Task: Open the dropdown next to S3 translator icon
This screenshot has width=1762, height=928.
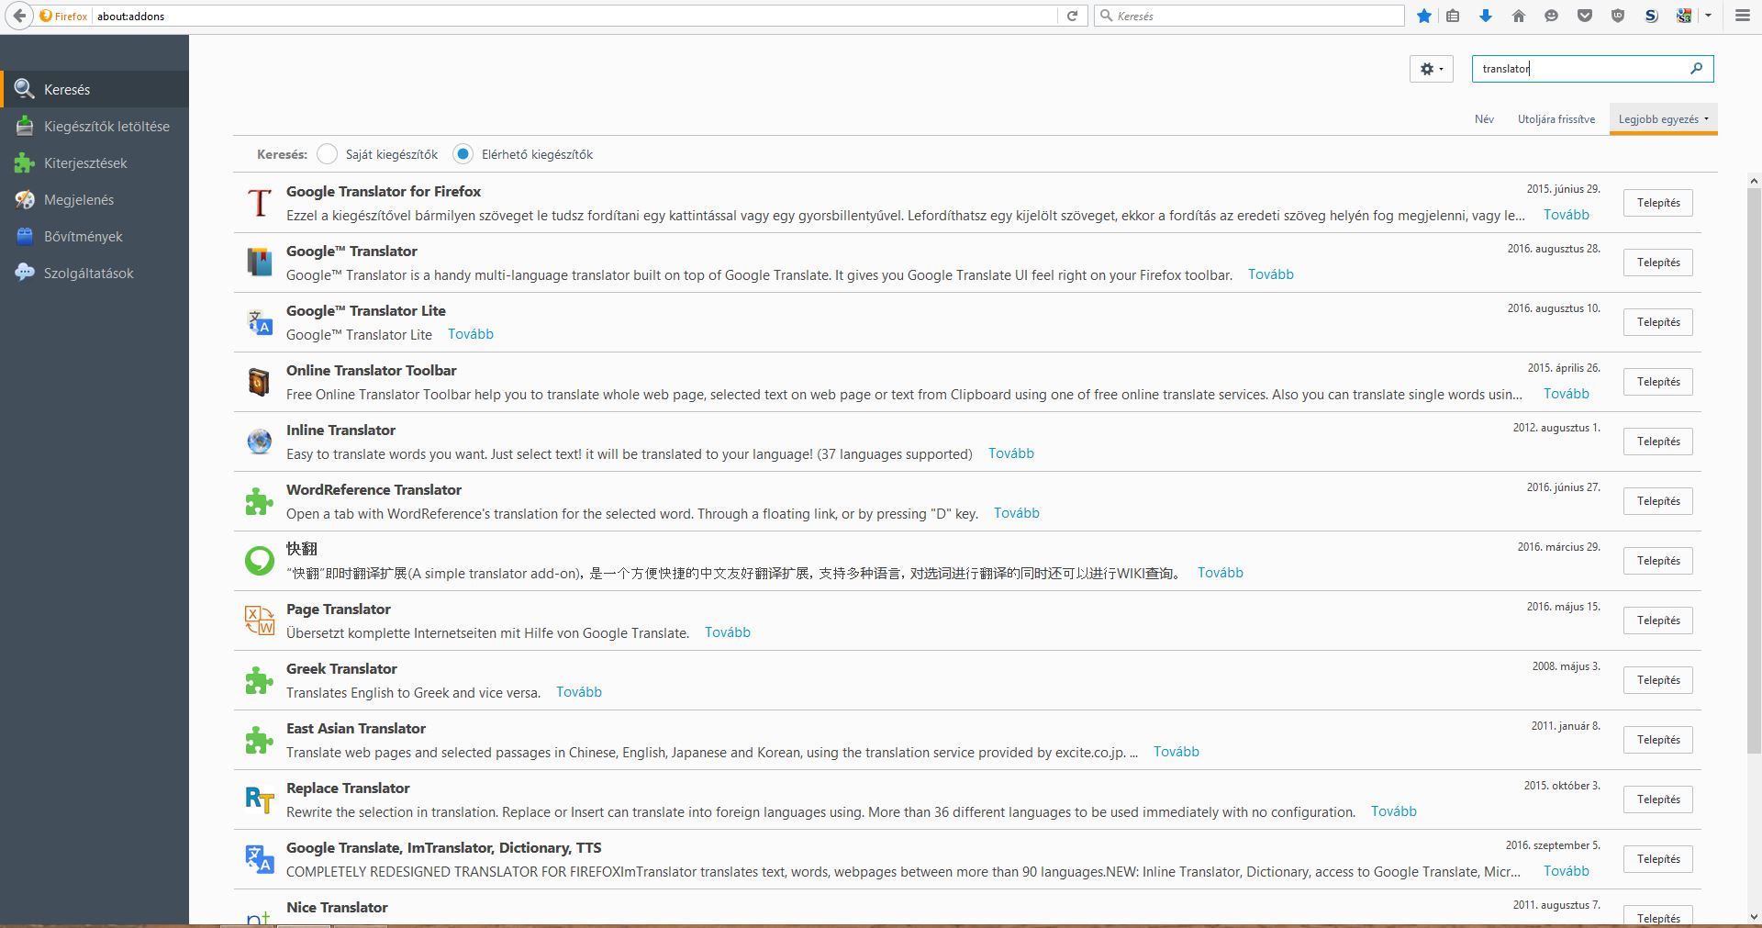Action: click(1708, 16)
